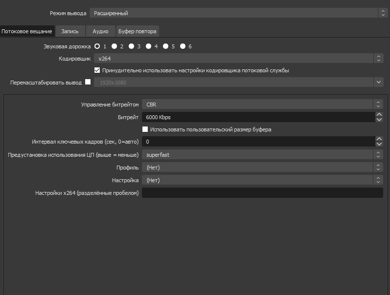The width and height of the screenshot is (390, 295).
Task: Open the Аудио tab
Action: click(100, 31)
